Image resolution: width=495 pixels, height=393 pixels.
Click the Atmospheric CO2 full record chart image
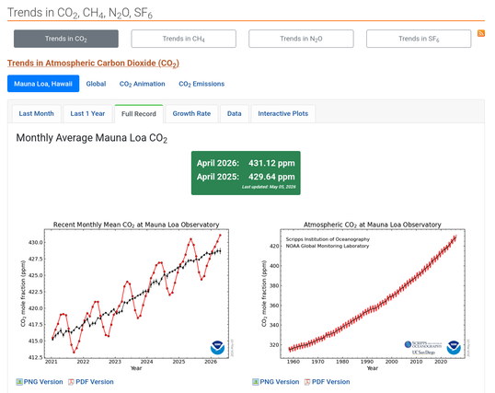(x=365, y=296)
